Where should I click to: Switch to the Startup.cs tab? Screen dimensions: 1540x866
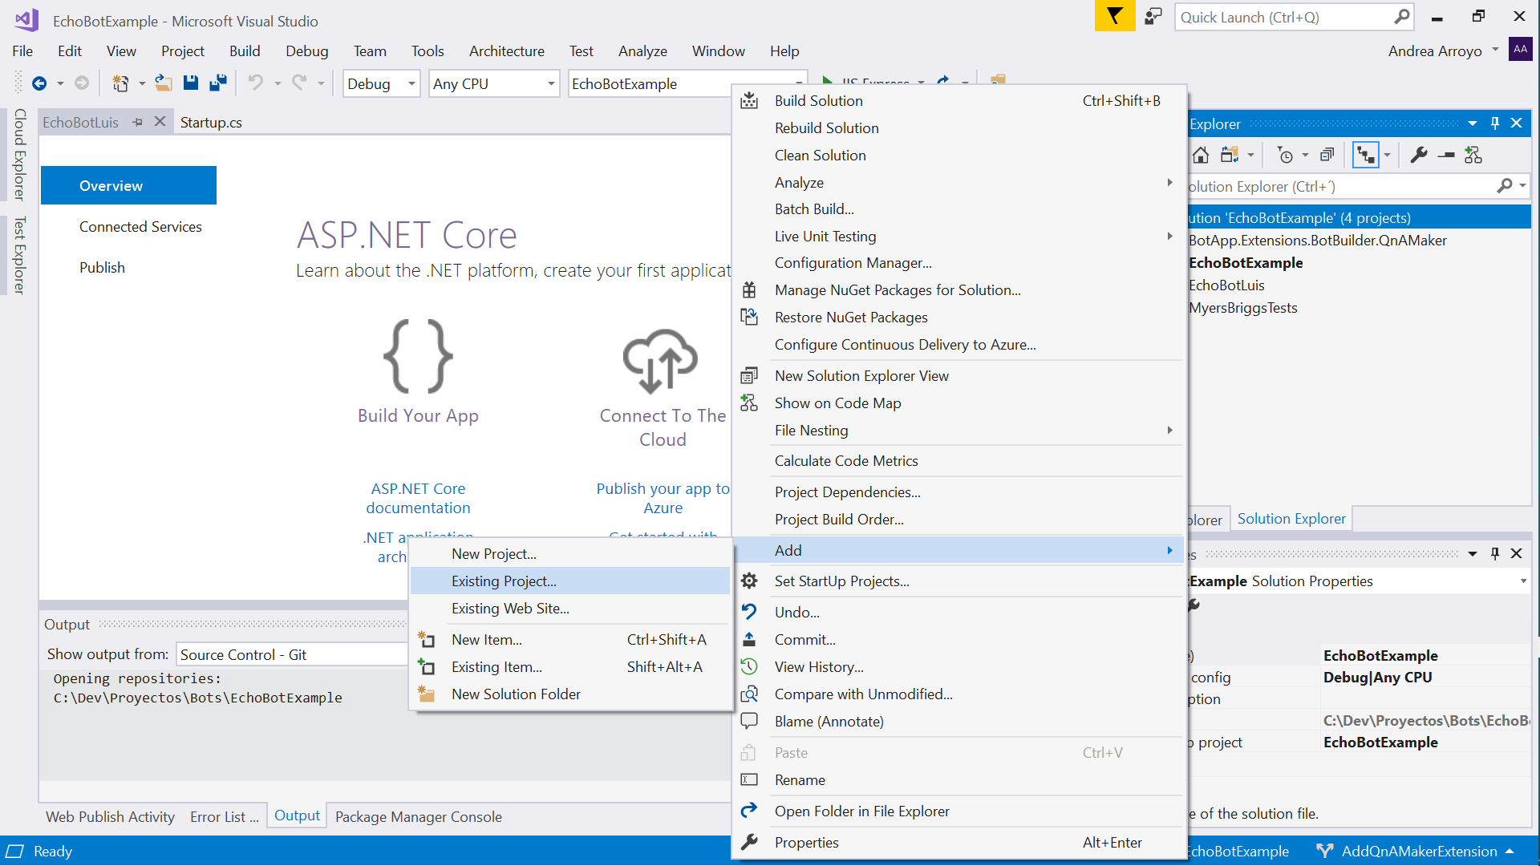pos(211,122)
